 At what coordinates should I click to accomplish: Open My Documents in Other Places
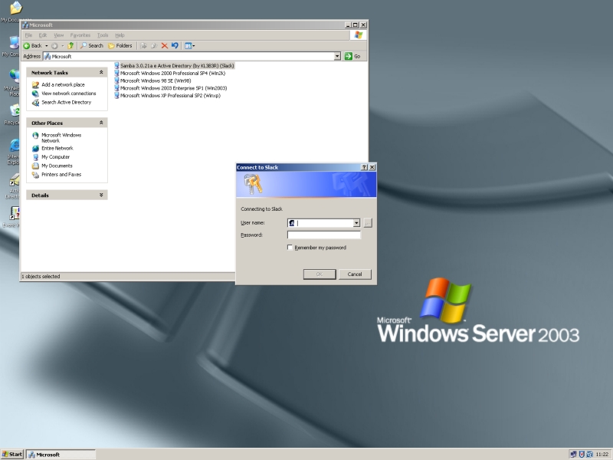pos(57,166)
